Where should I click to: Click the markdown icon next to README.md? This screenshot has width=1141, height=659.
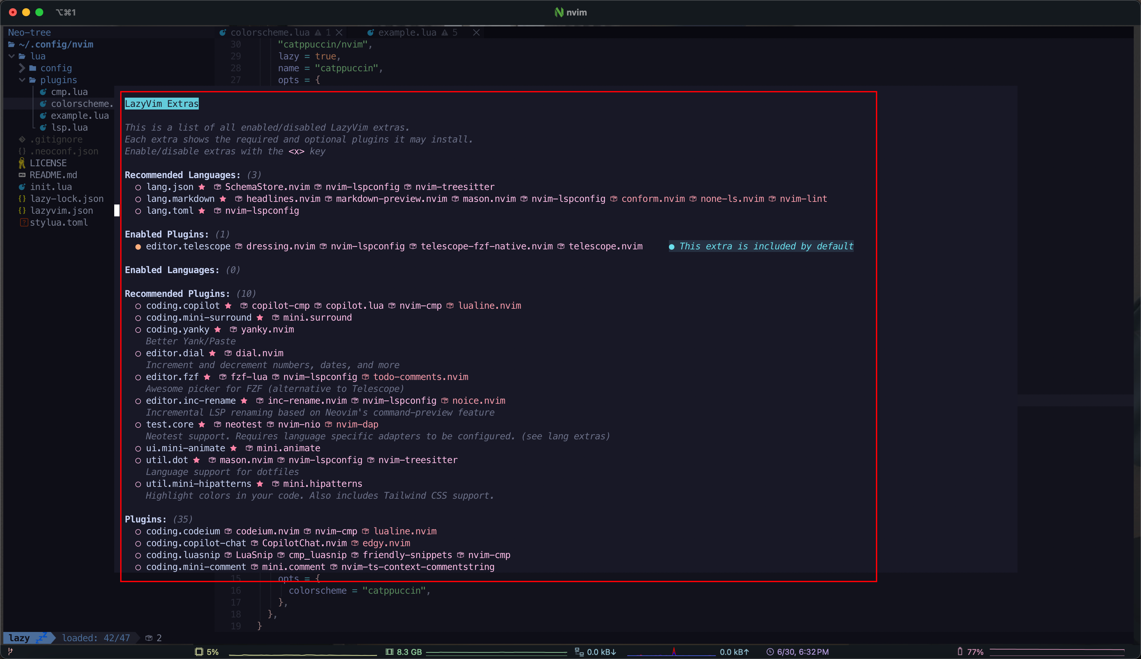pyautogui.click(x=22, y=175)
